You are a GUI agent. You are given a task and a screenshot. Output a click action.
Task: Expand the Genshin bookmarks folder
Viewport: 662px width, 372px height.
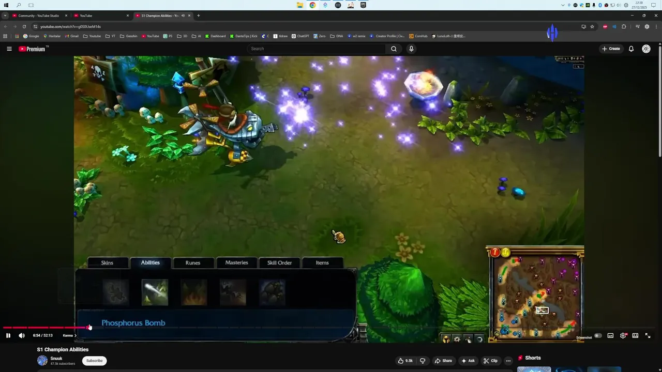(128, 36)
